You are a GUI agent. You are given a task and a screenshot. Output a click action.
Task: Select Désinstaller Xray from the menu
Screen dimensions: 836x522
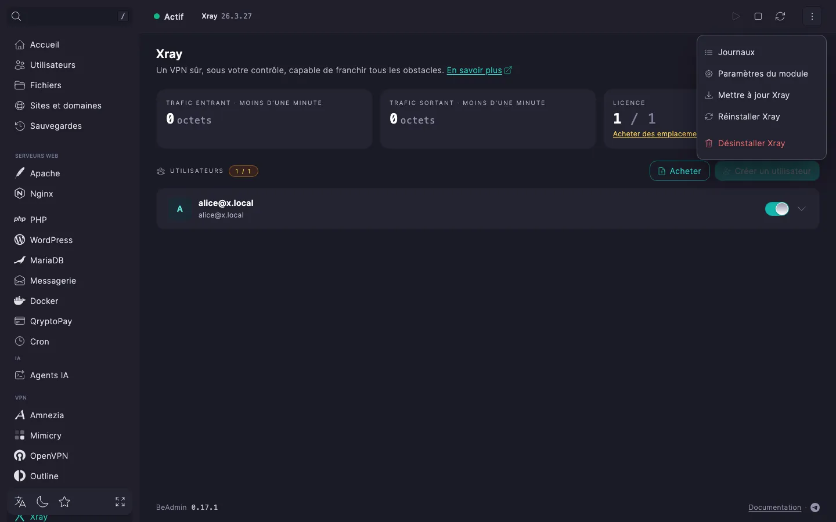(762, 143)
